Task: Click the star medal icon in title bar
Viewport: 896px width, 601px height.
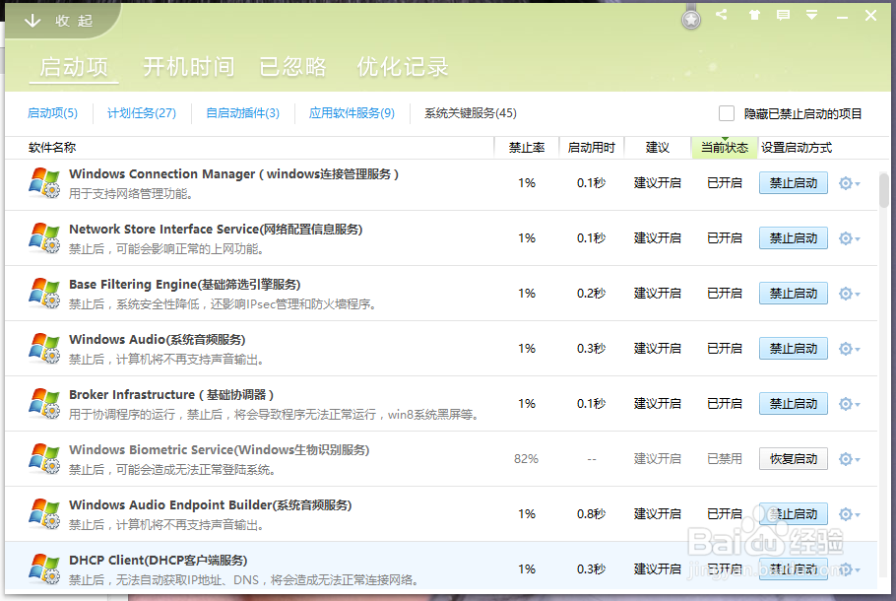Action: pyautogui.click(x=691, y=20)
